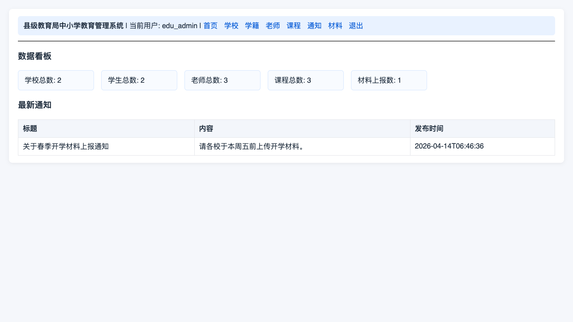Click the 县级教育局中小学教育管理系统 title text
573x322 pixels.
click(73, 26)
